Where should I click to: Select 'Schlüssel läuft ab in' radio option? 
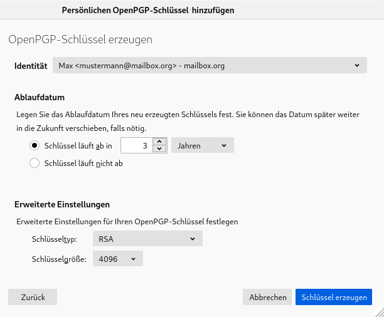tap(35, 145)
